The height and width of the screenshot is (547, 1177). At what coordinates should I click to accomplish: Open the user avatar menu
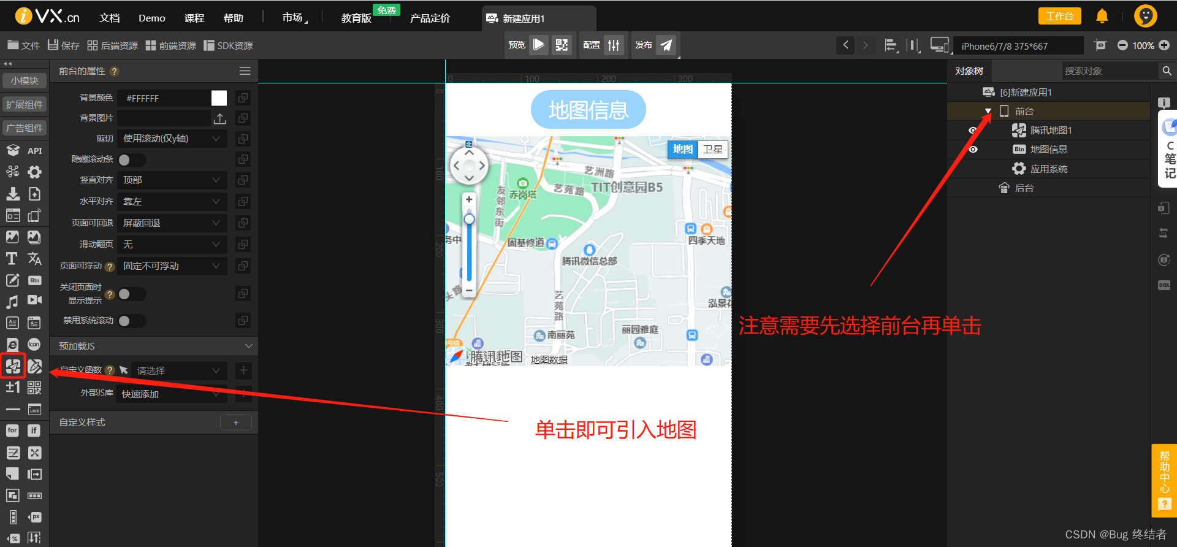[x=1145, y=16]
